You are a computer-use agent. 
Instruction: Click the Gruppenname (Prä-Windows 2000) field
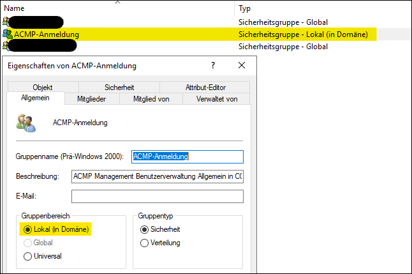pyautogui.click(x=187, y=156)
